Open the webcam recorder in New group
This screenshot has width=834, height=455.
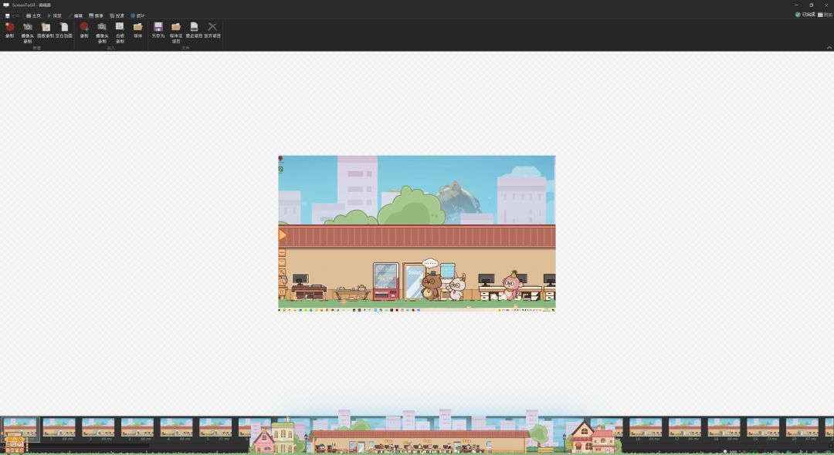pos(28,32)
